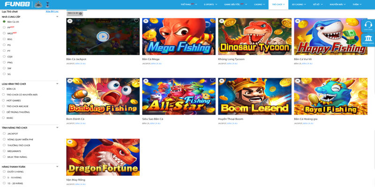Collapse the HÀNG THANH TOÁN section
375x187 pixels.
click(57, 166)
